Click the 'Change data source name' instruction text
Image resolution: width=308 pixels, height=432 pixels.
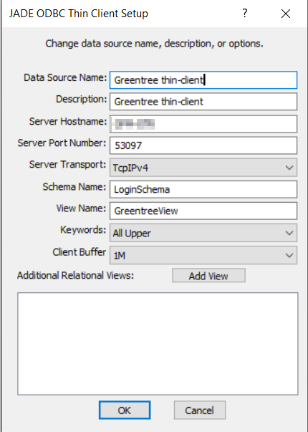click(154, 44)
